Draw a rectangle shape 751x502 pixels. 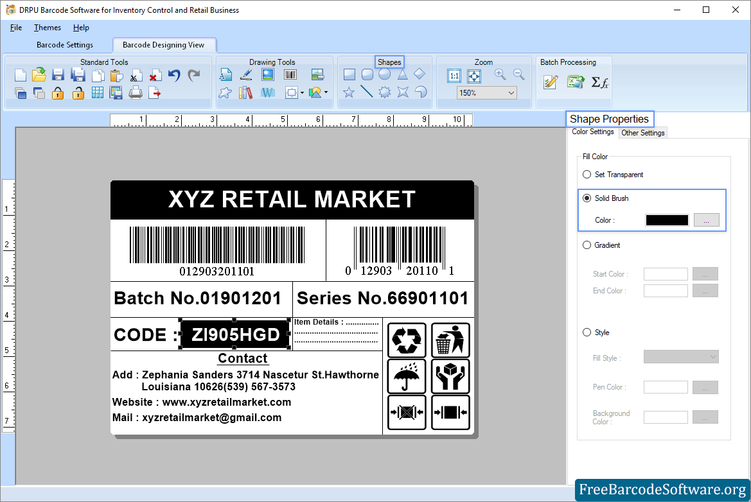349,74
